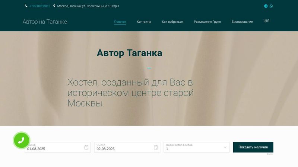Click the map pin address icon

(x=54, y=6)
